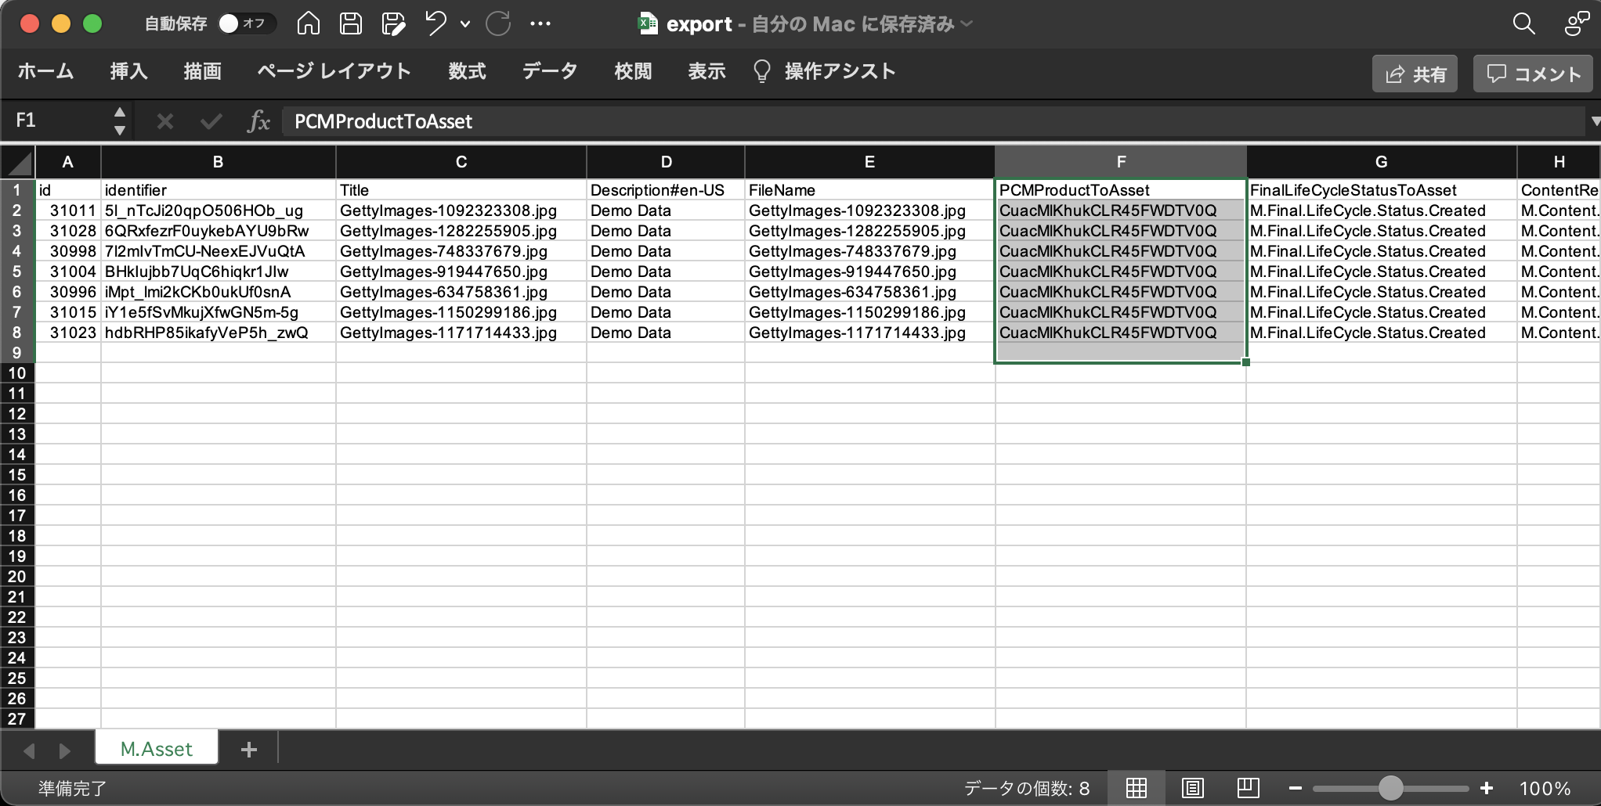The height and width of the screenshot is (806, 1601).
Task: Select column G header
Action: [1382, 162]
